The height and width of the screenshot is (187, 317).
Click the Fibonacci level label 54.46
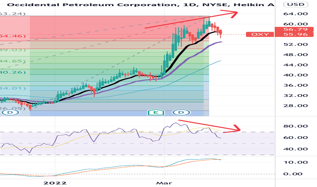tap(13, 36)
